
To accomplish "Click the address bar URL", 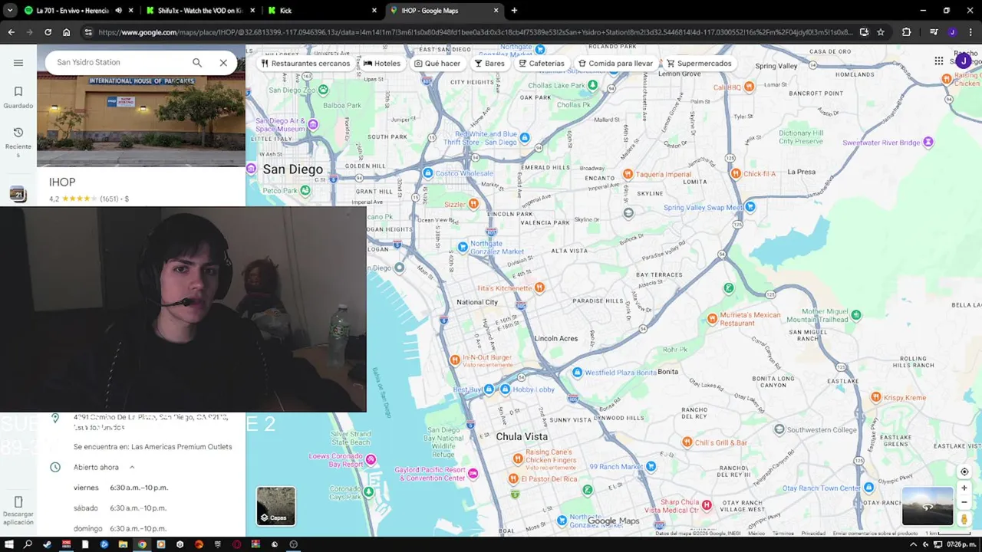I will 474,32.
